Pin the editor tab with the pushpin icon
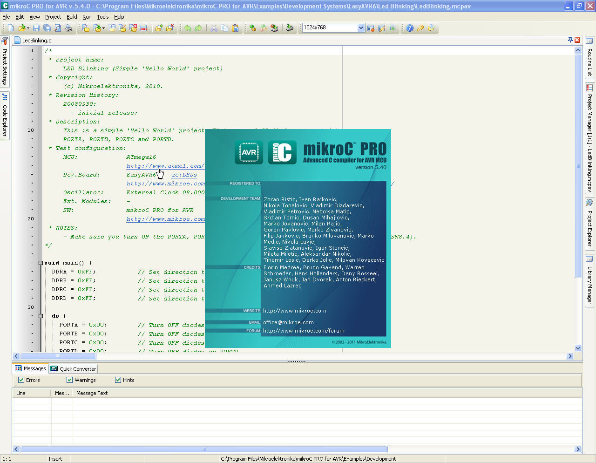Image resolution: width=596 pixels, height=463 pixels. pos(570,40)
